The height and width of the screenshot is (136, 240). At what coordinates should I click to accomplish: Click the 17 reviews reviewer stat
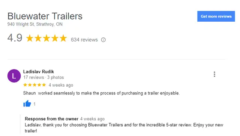(x=34, y=77)
